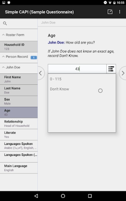Tap Android back navigation button

tap(36, 196)
